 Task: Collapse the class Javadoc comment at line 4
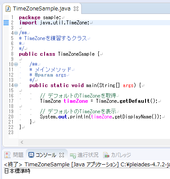click(16, 33)
